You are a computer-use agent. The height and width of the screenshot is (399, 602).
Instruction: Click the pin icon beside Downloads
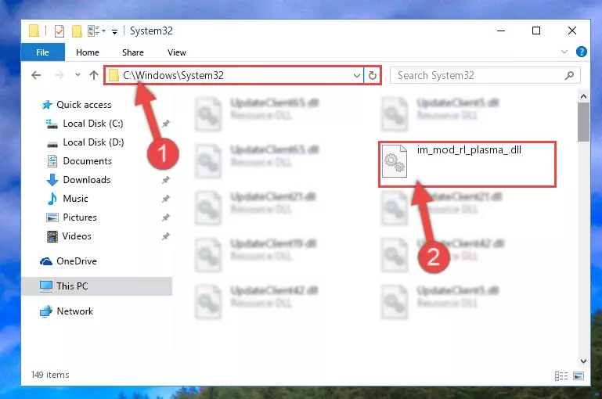(x=165, y=180)
